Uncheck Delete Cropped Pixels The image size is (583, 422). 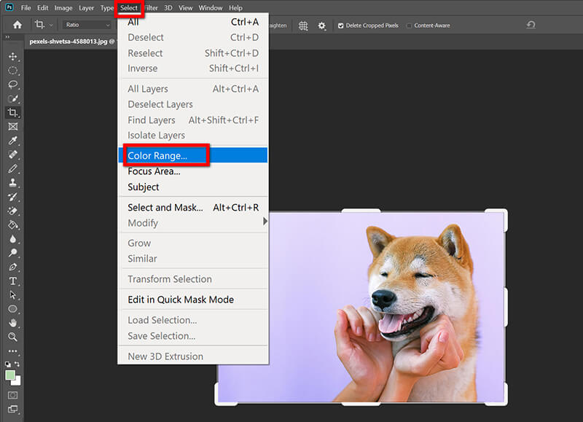340,24
